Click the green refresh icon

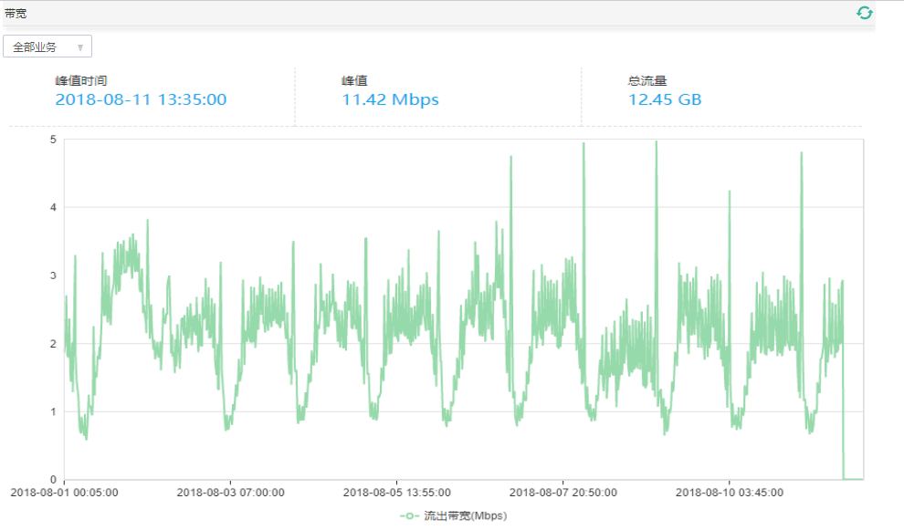click(864, 13)
